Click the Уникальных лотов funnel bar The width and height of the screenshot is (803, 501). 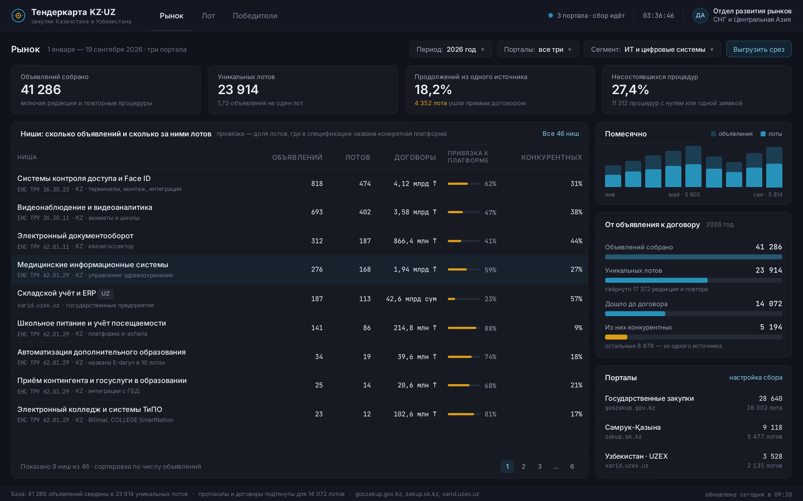tap(693, 280)
